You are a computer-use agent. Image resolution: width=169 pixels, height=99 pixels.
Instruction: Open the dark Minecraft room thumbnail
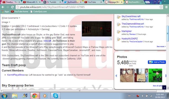[97, 29]
